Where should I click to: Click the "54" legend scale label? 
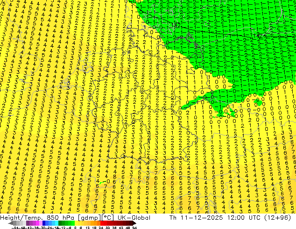pos(134,228)
